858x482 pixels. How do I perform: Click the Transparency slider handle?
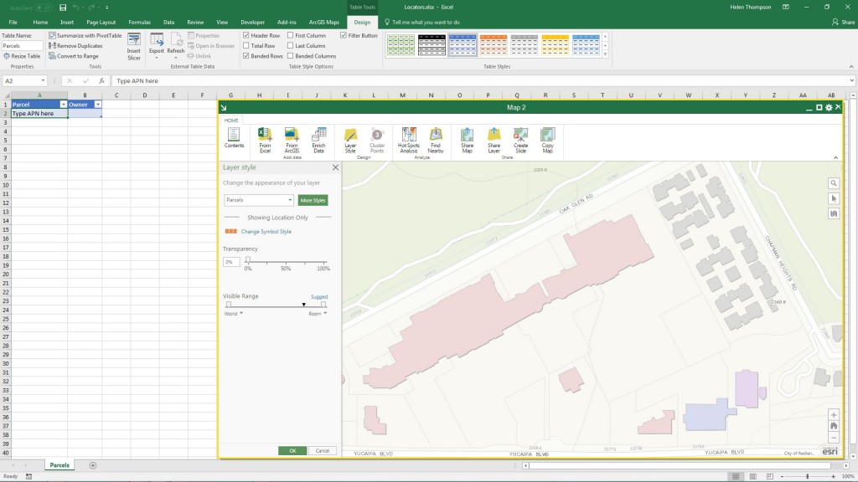point(248,260)
